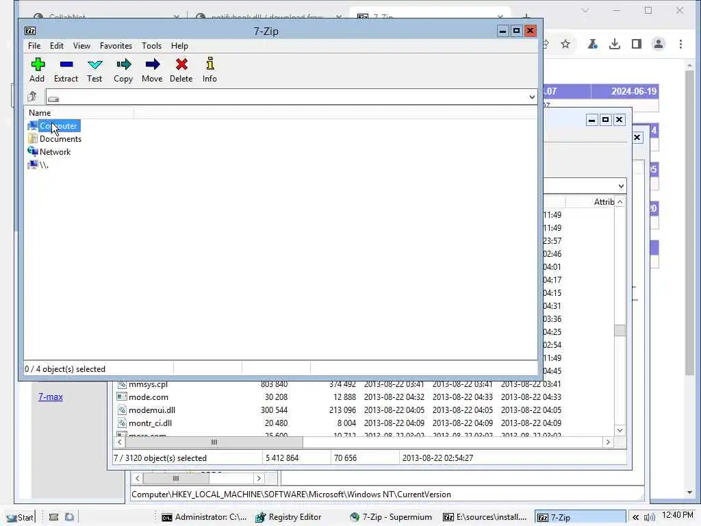Open browser profile avatar icon

[x=659, y=44]
